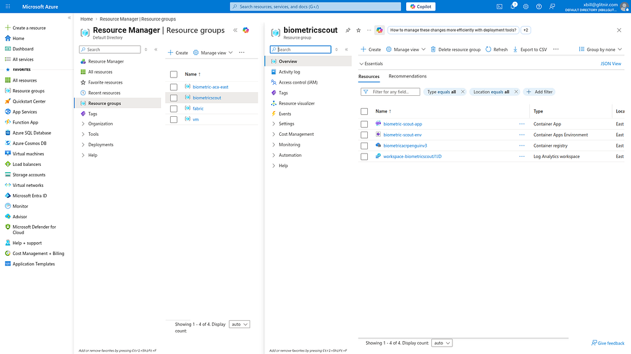Click the Resource Manager menu Search box
The image size is (631, 354).
pyautogui.click(x=110, y=49)
